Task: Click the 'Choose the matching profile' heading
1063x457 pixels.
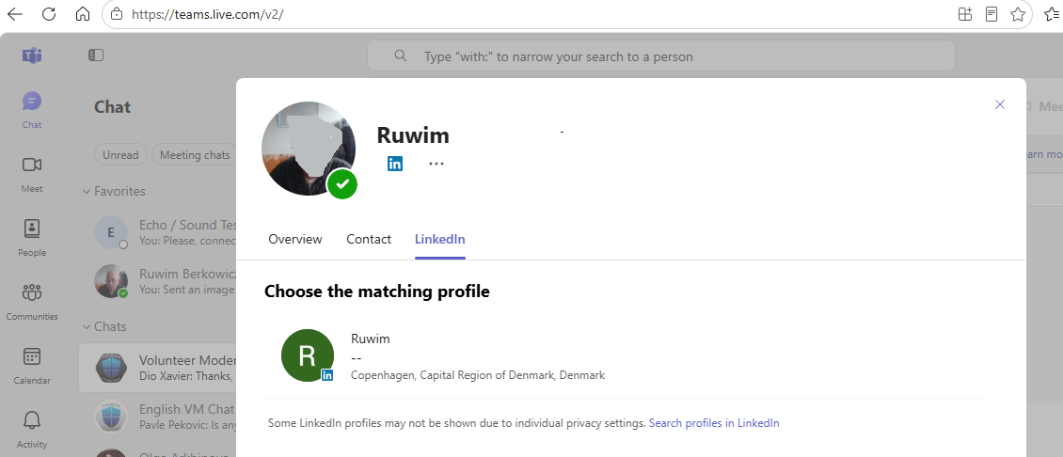Action: [377, 292]
